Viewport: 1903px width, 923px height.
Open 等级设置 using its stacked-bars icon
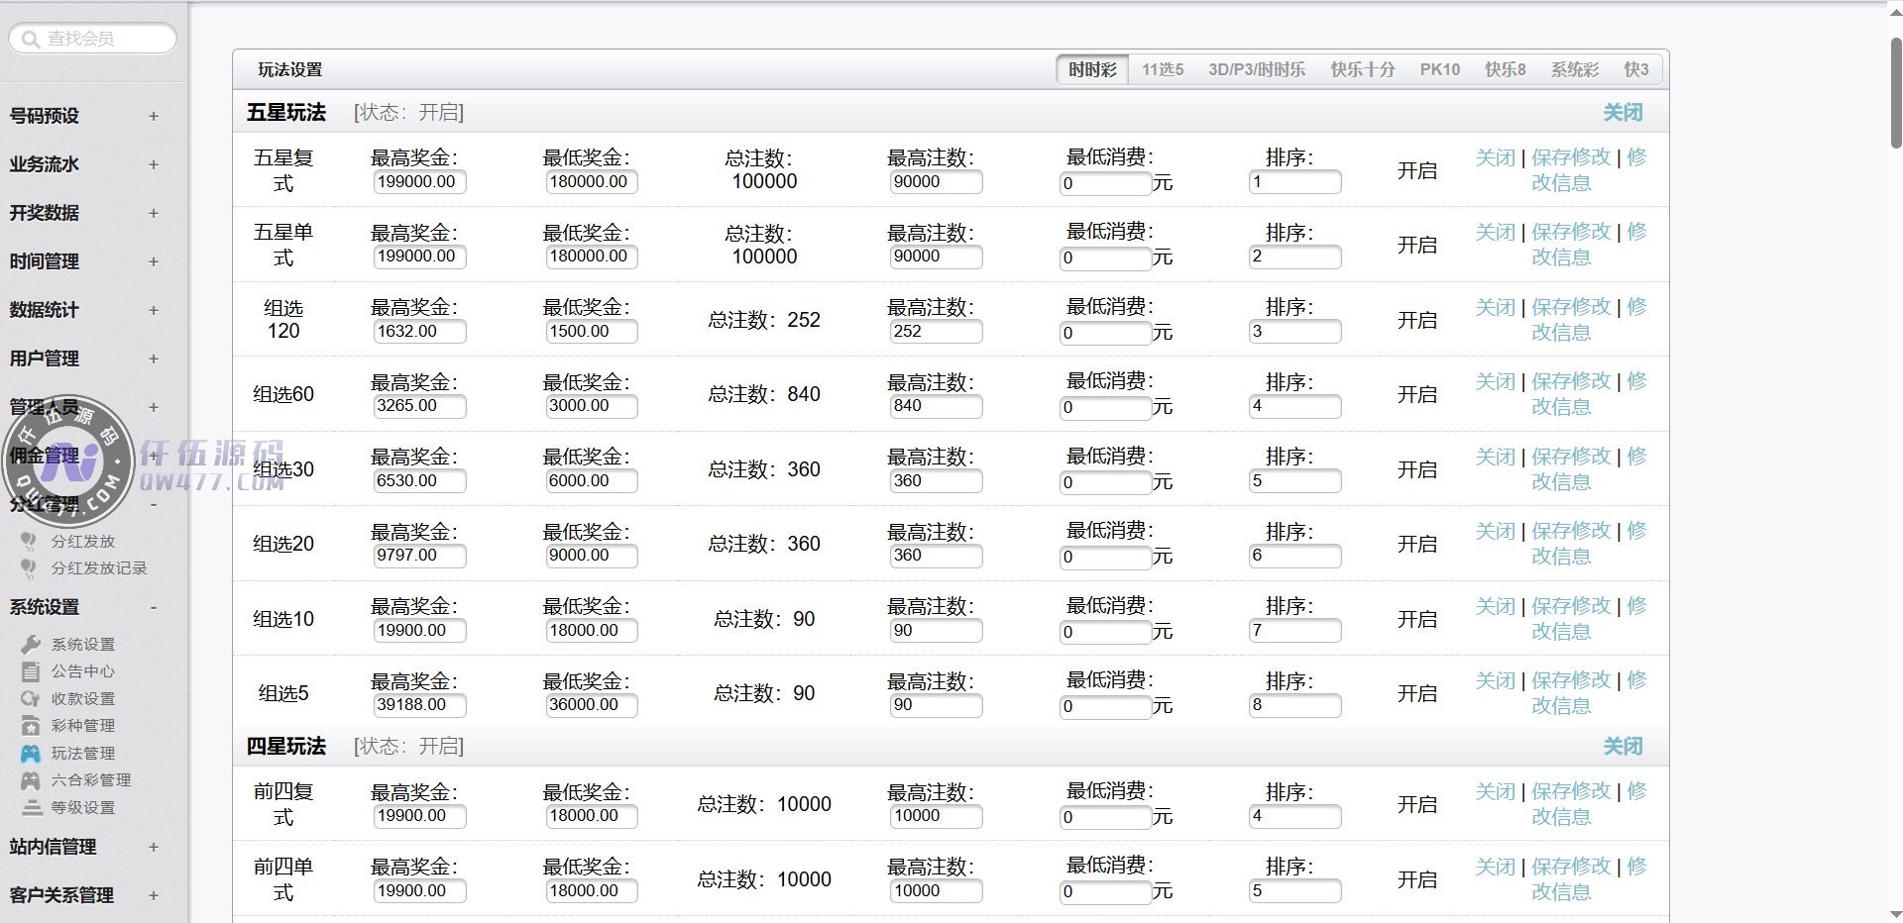[x=32, y=808]
